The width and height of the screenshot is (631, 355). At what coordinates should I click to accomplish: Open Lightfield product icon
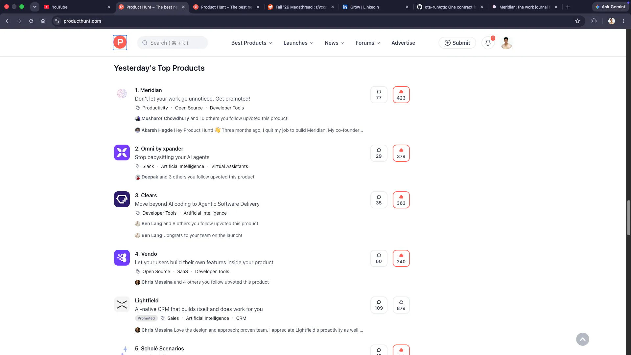click(122, 304)
